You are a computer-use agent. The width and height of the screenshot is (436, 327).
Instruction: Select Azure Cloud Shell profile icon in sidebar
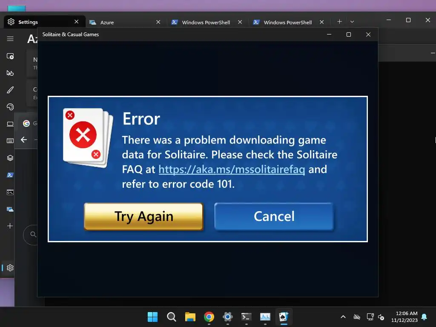(x=10, y=209)
